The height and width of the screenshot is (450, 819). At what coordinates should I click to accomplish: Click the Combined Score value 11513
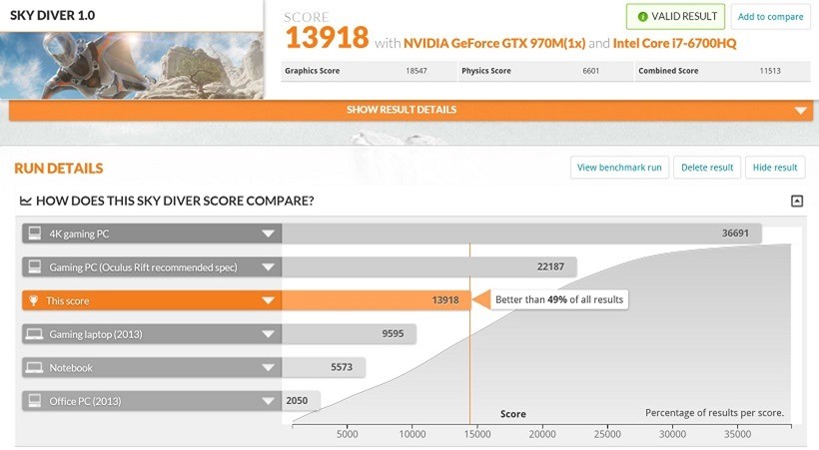point(770,71)
